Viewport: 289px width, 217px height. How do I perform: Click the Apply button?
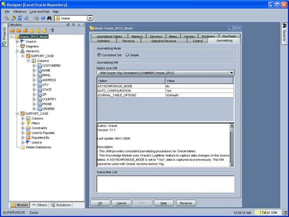142,203
